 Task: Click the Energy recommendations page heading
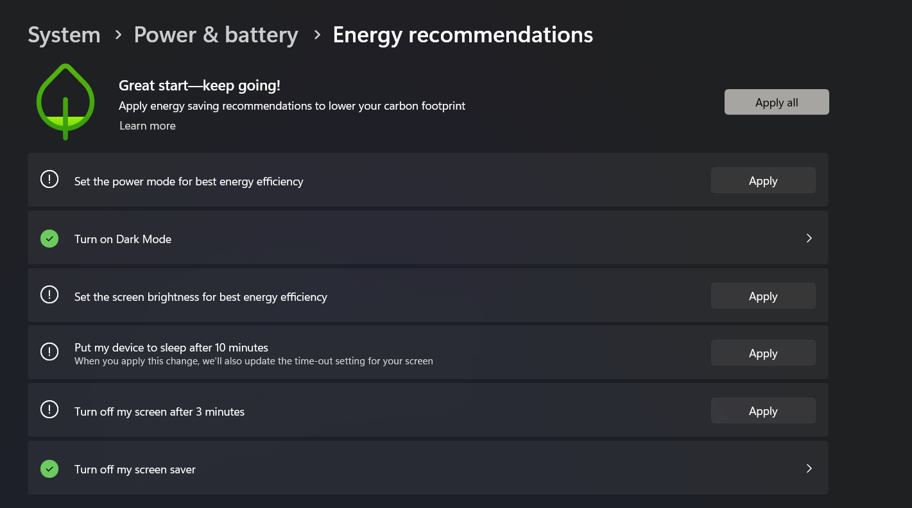[x=463, y=35]
